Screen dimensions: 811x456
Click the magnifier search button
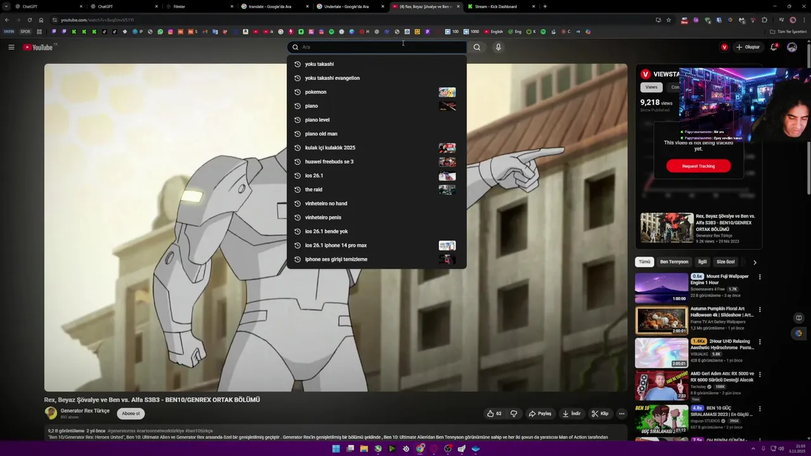click(x=477, y=47)
